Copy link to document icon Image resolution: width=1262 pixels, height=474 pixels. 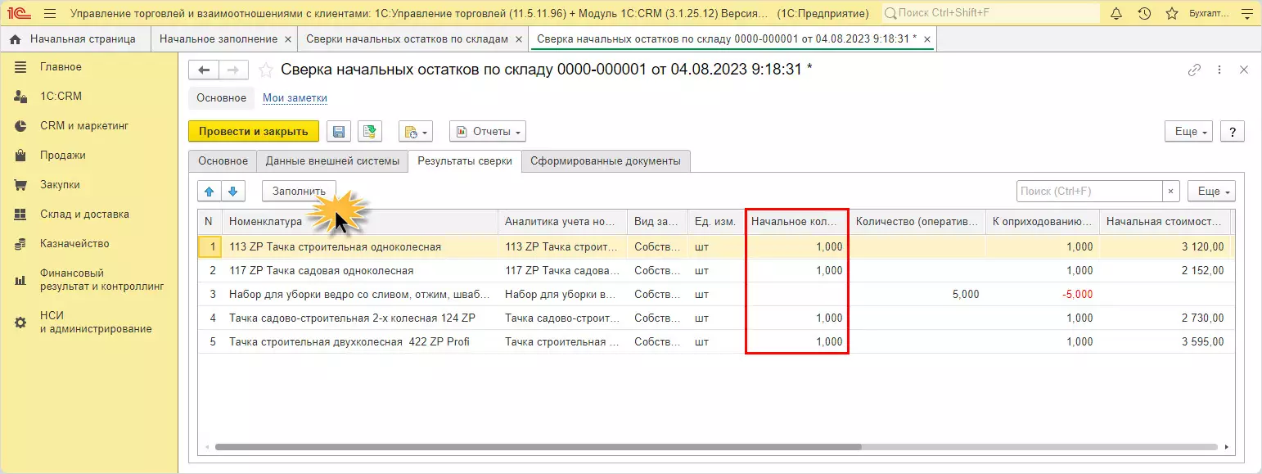click(1194, 70)
